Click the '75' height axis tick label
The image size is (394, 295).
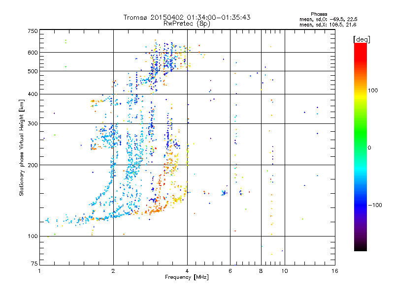pos(34,264)
